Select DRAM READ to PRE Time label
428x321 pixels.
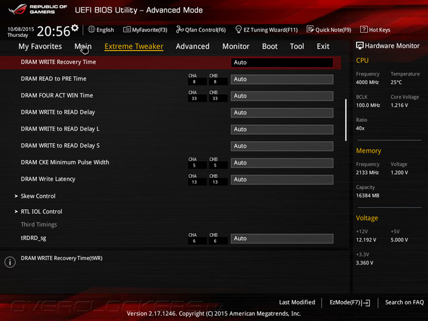click(53, 79)
